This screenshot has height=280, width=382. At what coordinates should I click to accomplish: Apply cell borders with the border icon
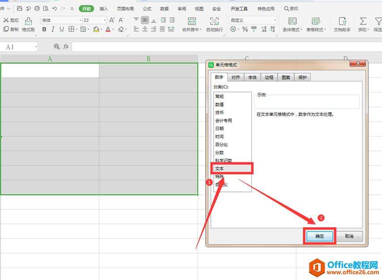(71, 29)
